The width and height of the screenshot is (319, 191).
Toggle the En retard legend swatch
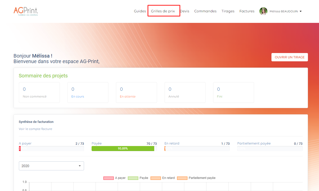click(x=155, y=178)
